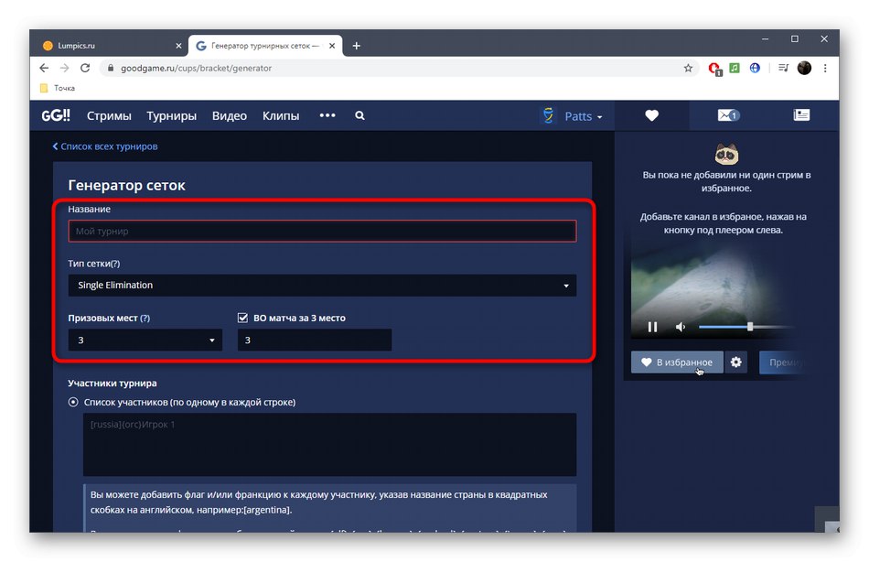This screenshot has height=562, width=869.
Task: Click the browser address bar URL
Action: 196,68
